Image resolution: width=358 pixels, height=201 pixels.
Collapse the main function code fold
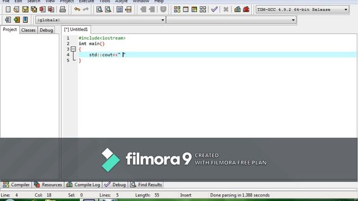pyautogui.click(x=73, y=49)
